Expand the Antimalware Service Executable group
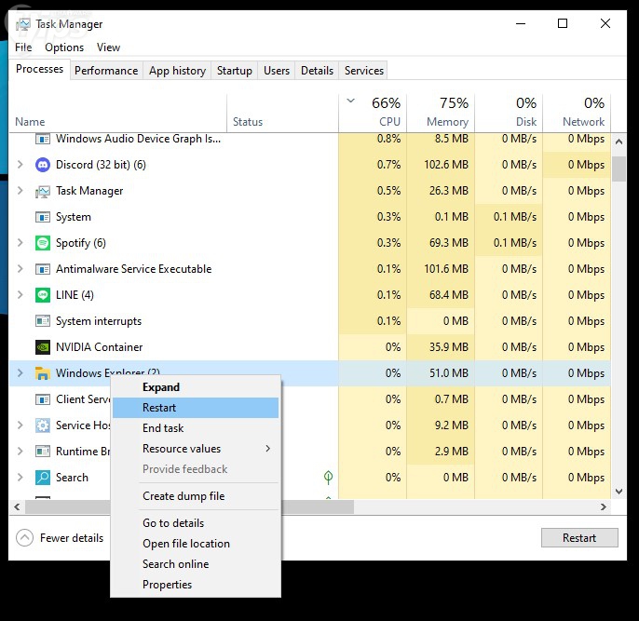 coord(20,269)
